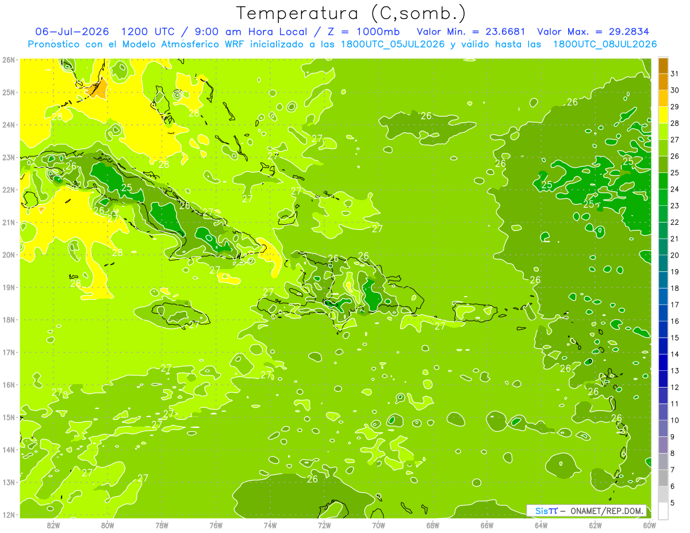Click longitude axis label "82W"
The image size is (690, 533).
coord(53,525)
